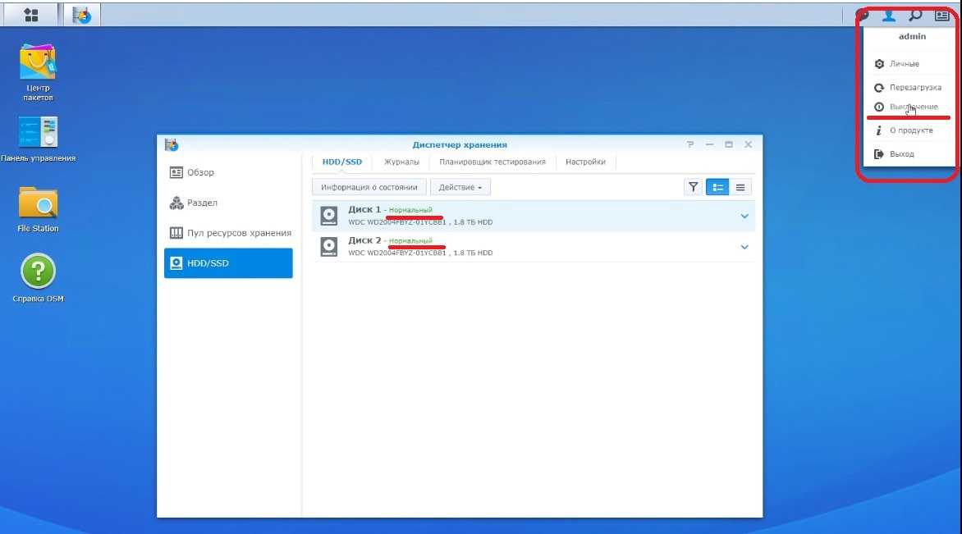Expand Диск 1 details chevron
962x534 pixels.
(x=744, y=217)
